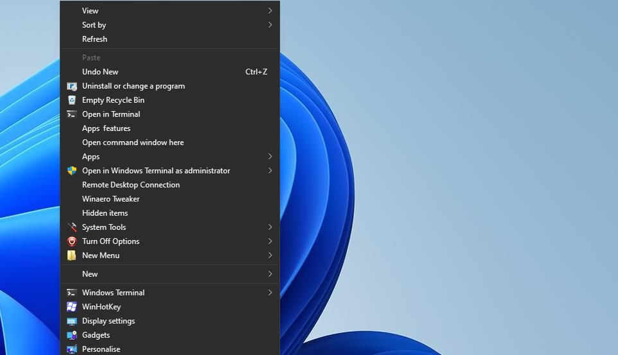Click the View menu label
Screen dimensions: 618x355
point(90,11)
